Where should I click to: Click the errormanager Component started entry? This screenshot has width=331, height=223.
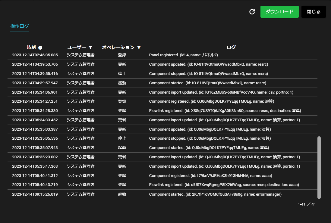pos(215,194)
